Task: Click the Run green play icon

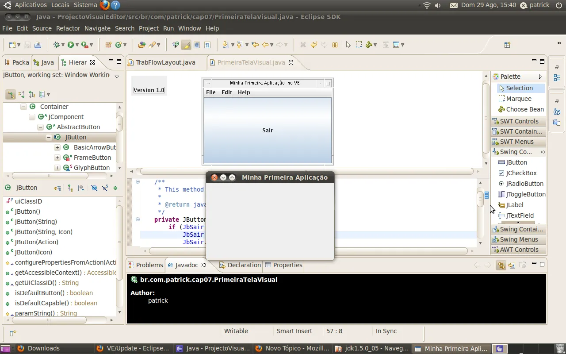Action: (x=70, y=45)
